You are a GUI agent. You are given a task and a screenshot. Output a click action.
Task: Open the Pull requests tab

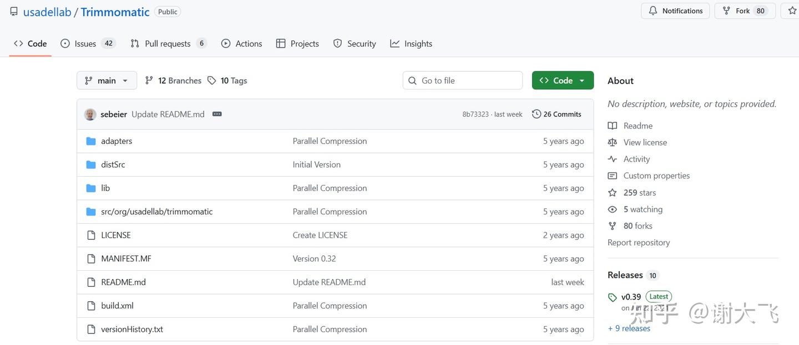pos(168,44)
